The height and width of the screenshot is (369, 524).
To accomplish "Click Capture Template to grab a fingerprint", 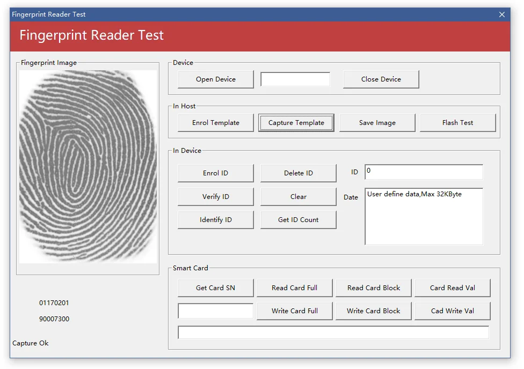I will click(296, 122).
